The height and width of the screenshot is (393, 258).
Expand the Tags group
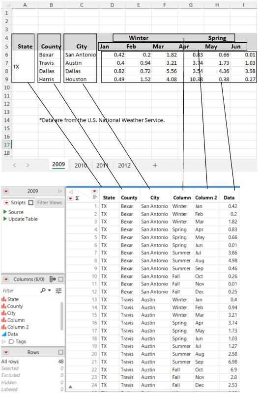(3, 342)
